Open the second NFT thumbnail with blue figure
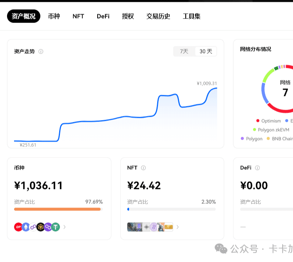Screen dimensions: 293x262 point(139,227)
